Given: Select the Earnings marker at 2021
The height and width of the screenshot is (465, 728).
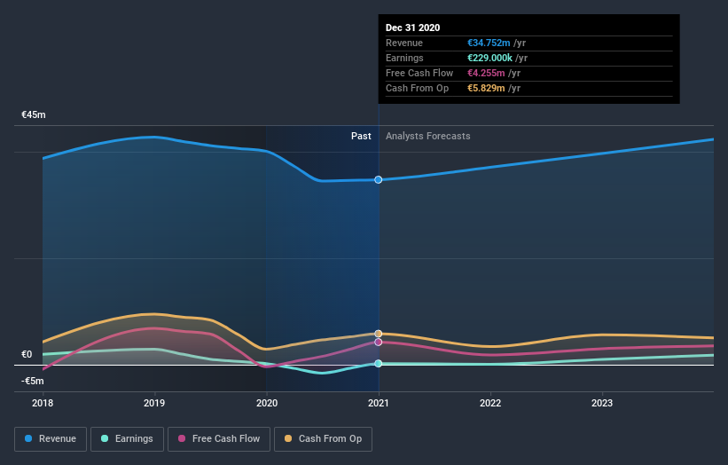Looking at the screenshot, I should tap(379, 363).
